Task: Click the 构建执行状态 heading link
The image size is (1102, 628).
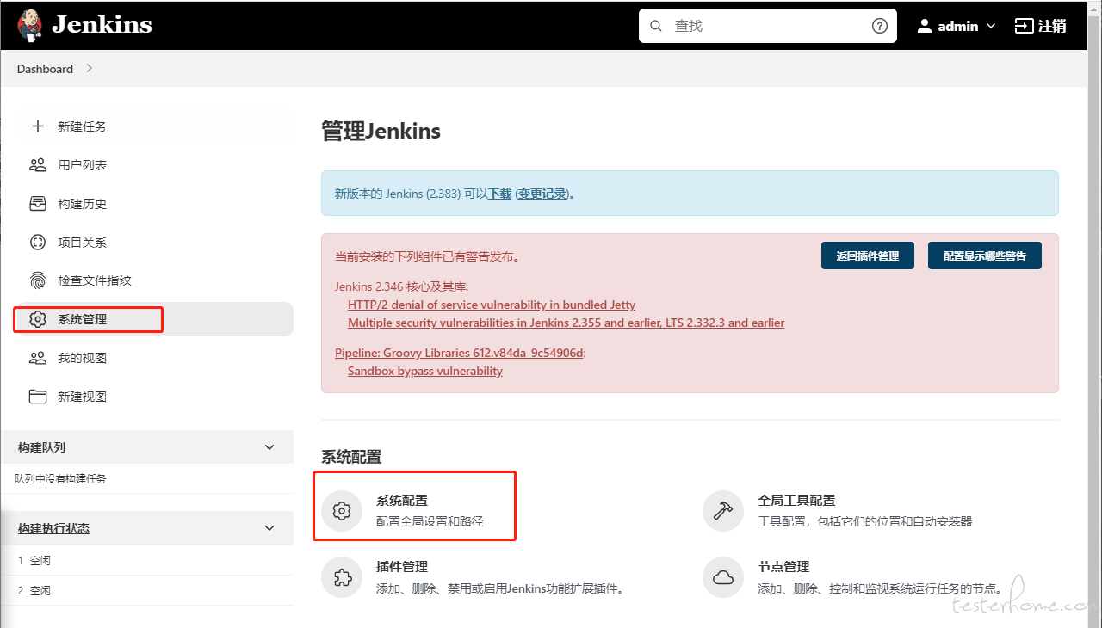Action: pos(53,528)
